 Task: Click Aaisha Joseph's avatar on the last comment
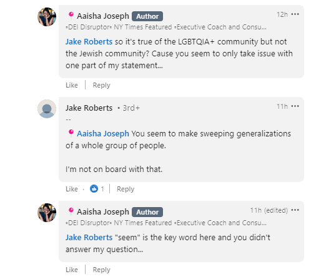pos(47,213)
